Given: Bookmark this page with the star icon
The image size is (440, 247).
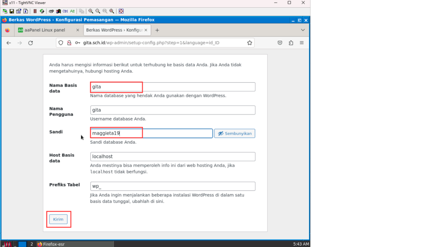Looking at the screenshot, I should 249,43.
